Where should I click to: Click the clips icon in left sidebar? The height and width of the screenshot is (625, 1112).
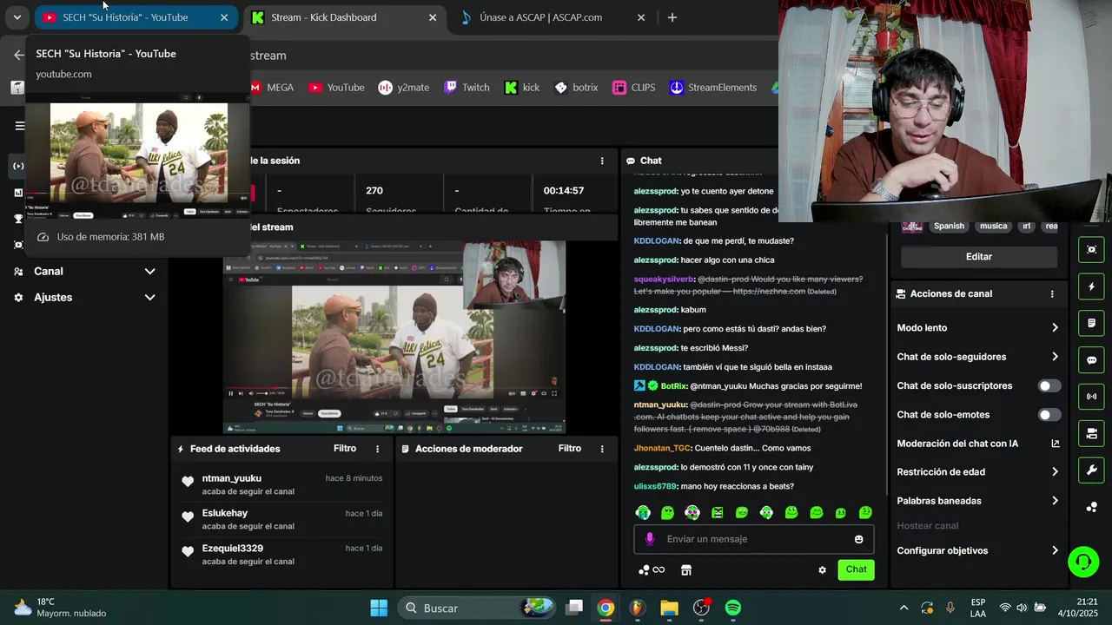tap(18, 245)
